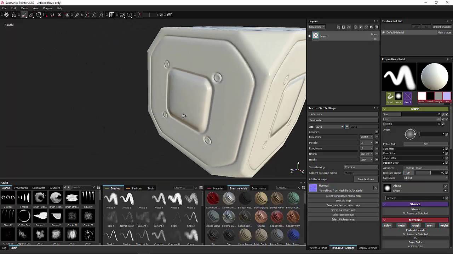Open the Size Space Object dropdown

pyautogui.click(x=426, y=178)
